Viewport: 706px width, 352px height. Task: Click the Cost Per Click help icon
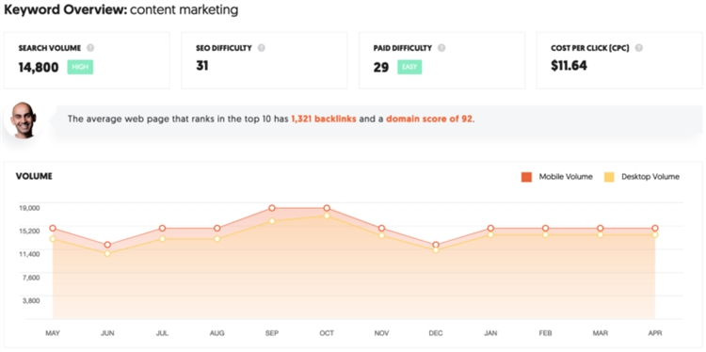[638, 48]
